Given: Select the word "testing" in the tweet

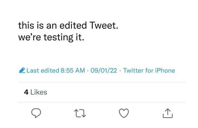Looking at the screenshot, I should point(58,38).
